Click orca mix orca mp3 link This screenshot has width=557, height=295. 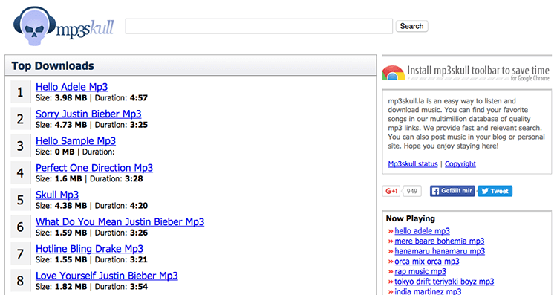427,262
